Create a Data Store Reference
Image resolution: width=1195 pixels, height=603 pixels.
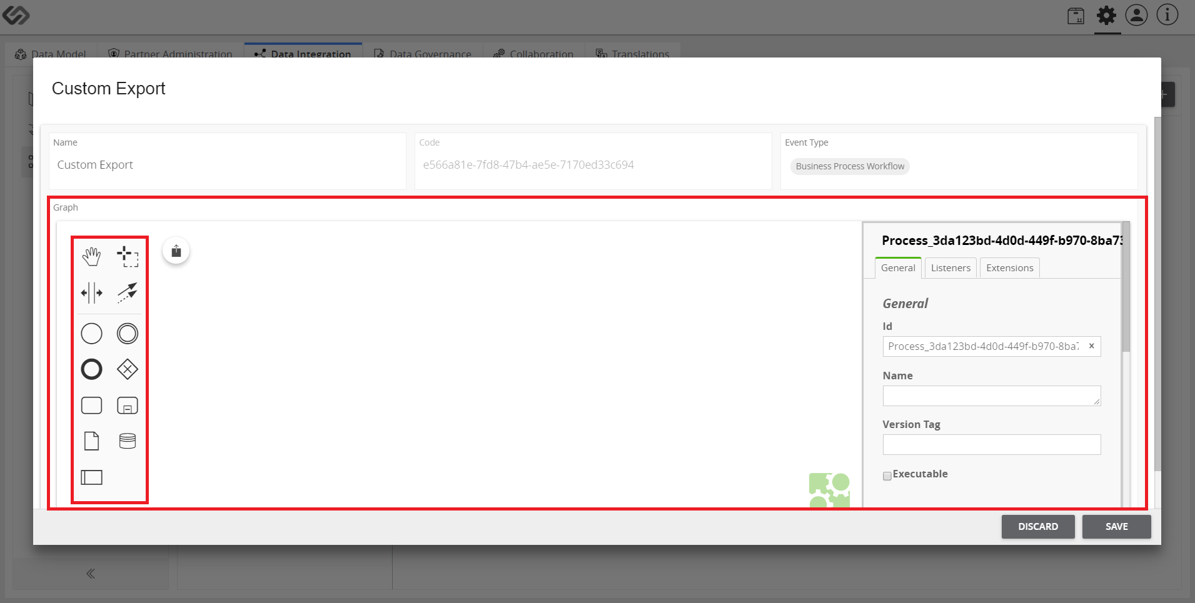click(128, 441)
